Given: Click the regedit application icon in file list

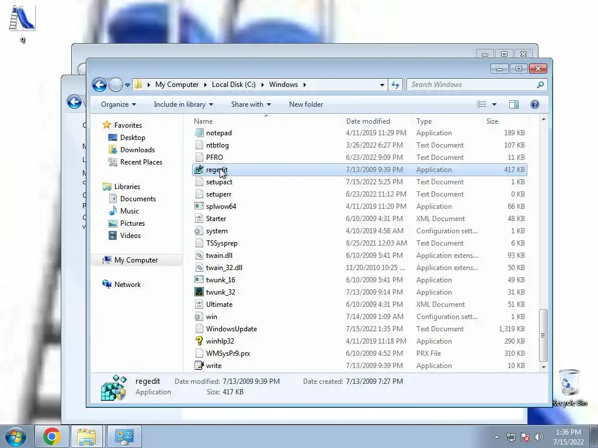Looking at the screenshot, I should 199,170.
